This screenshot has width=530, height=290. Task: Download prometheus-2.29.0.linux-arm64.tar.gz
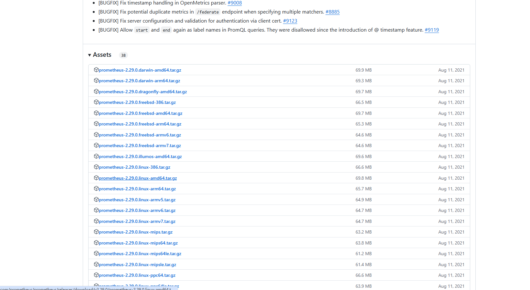click(137, 189)
